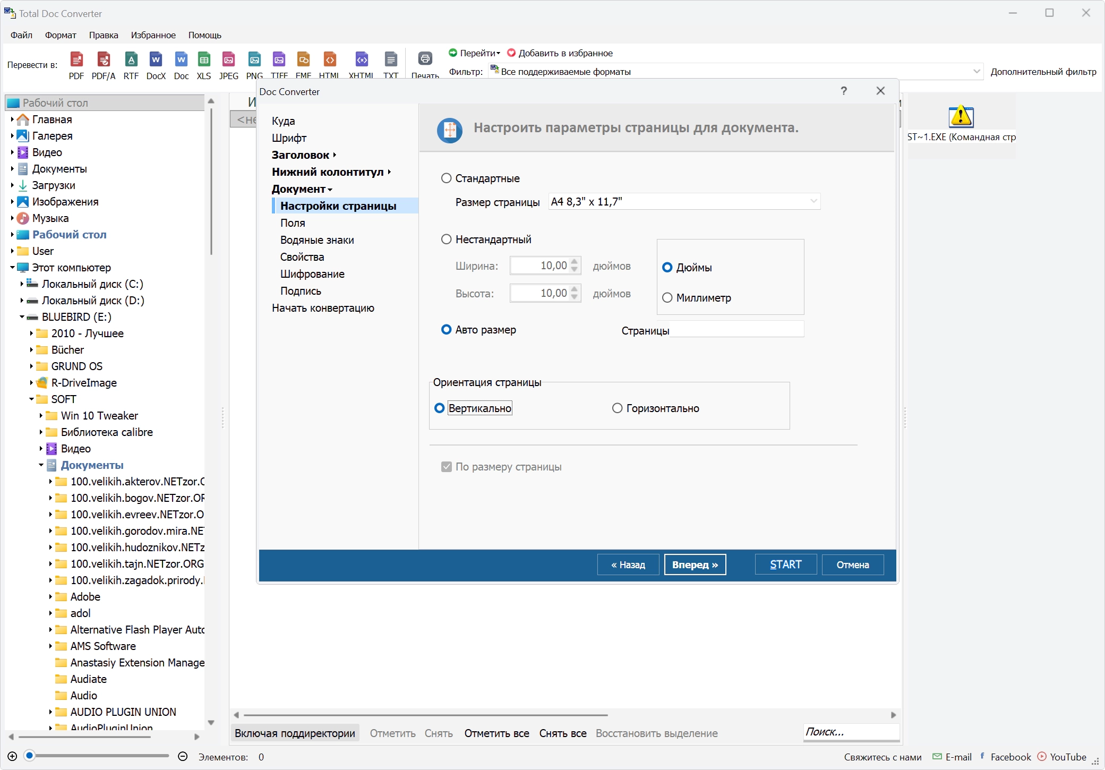Viewport: 1105px width, 770px height.
Task: Open the Загрузки downloads folder
Action: click(54, 185)
